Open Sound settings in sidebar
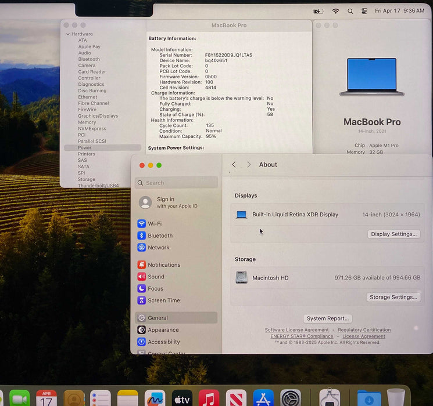Image resolution: width=433 pixels, height=406 pixels. (177, 277)
